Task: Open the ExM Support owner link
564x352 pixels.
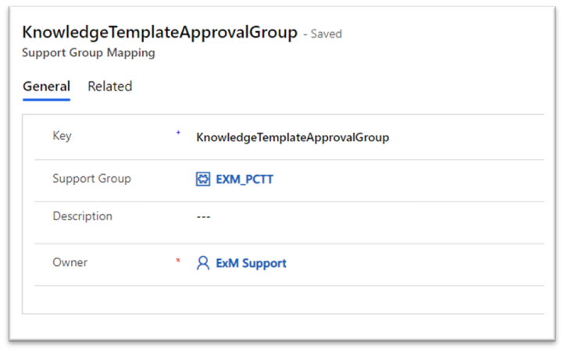Action: click(251, 263)
